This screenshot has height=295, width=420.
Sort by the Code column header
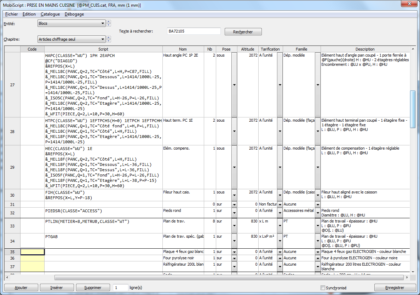pyautogui.click(x=32, y=49)
